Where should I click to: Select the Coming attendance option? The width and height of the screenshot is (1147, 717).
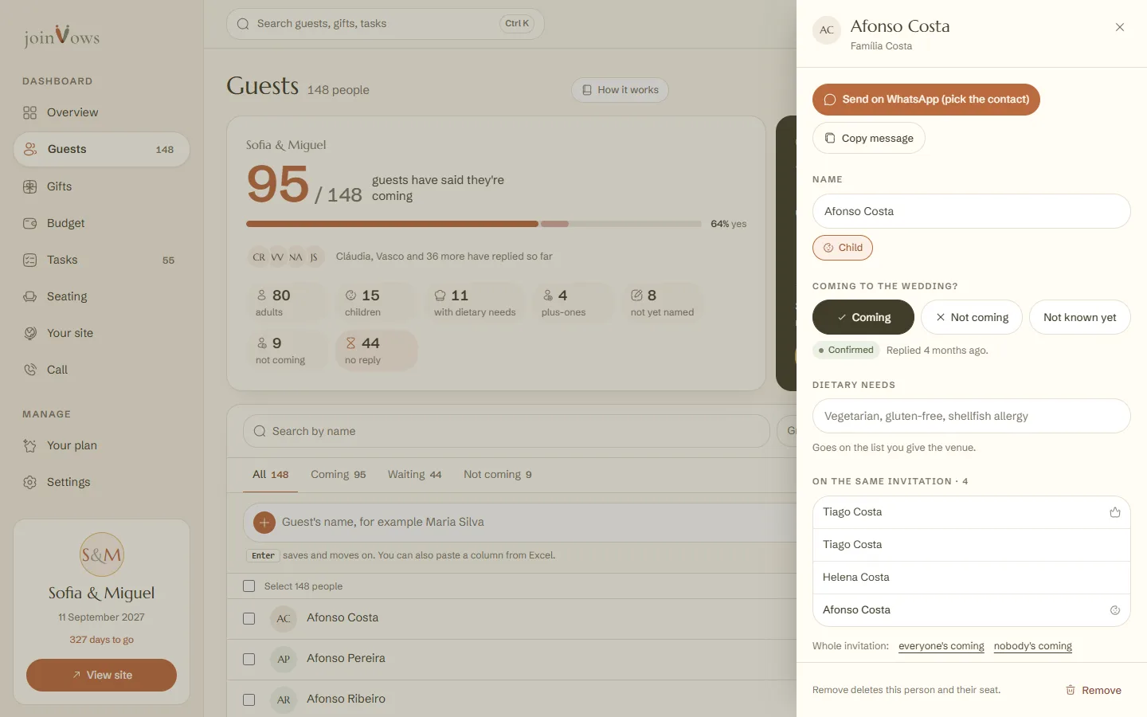tap(863, 317)
